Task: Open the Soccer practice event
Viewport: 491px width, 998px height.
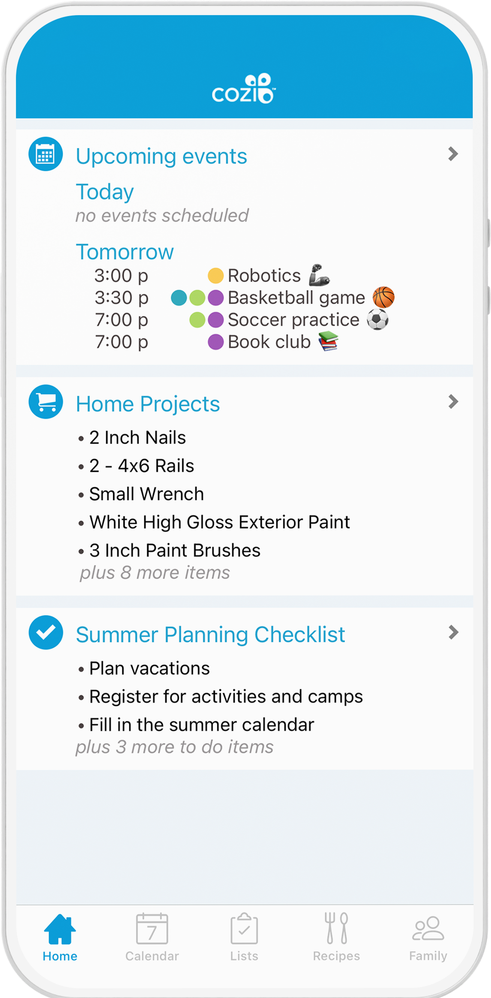Action: point(293,320)
